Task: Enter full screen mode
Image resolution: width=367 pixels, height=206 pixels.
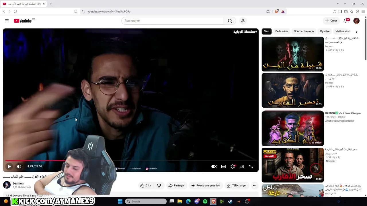Action: (x=251, y=167)
